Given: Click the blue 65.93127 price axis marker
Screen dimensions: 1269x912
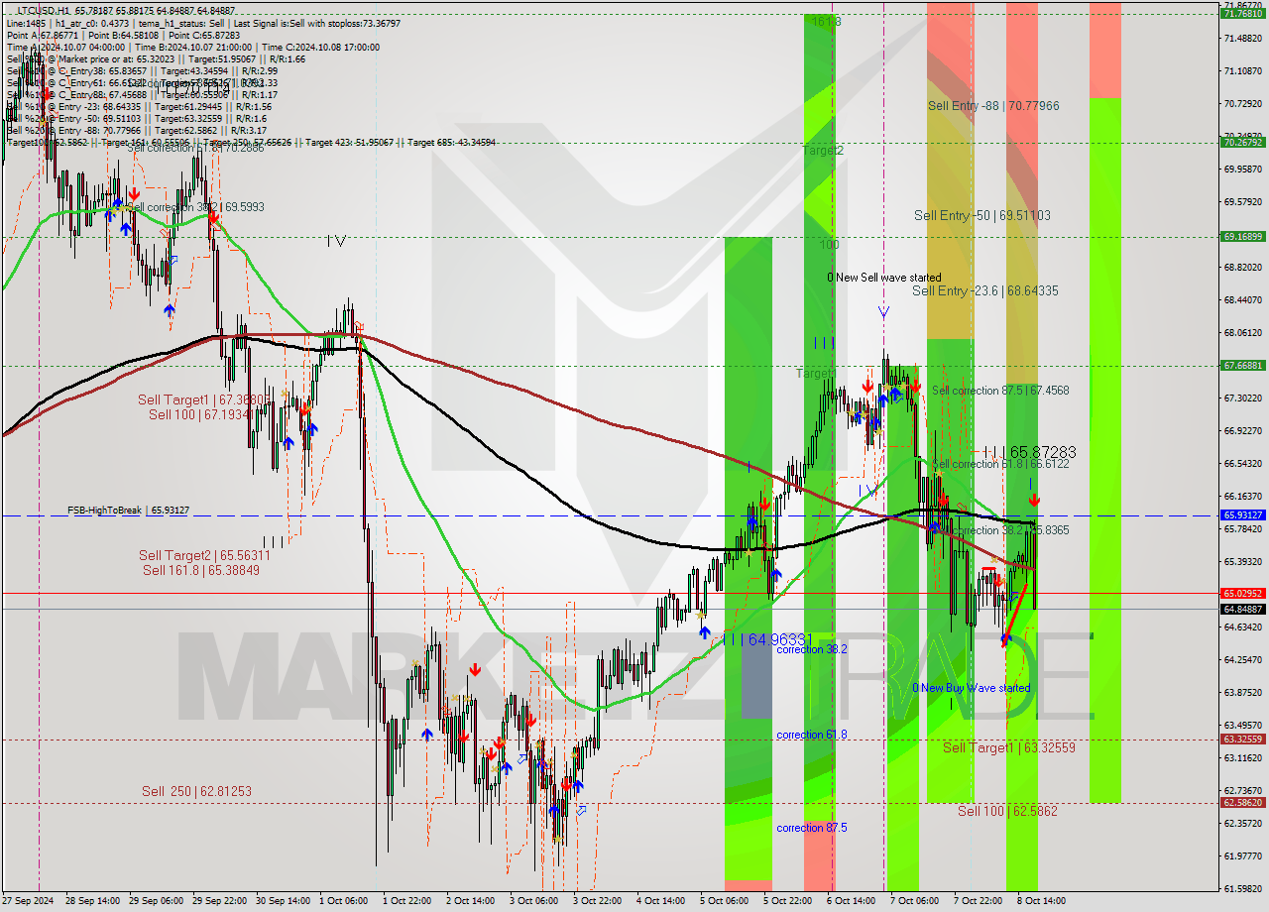Looking at the screenshot, I should 1243,515.
